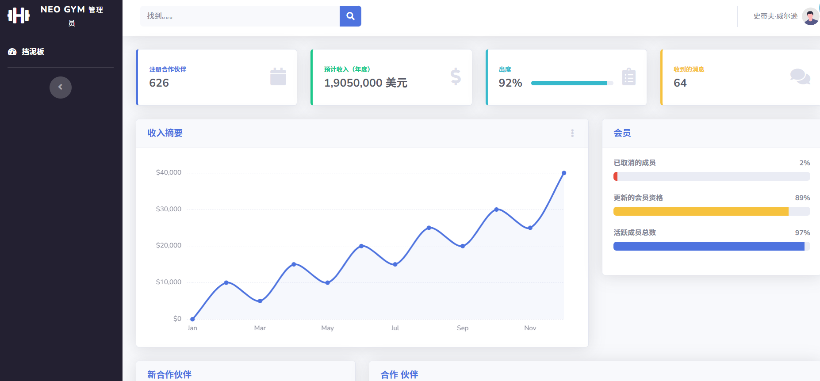
Task: Click the dumbbell gym logo icon
Action: pos(19,15)
